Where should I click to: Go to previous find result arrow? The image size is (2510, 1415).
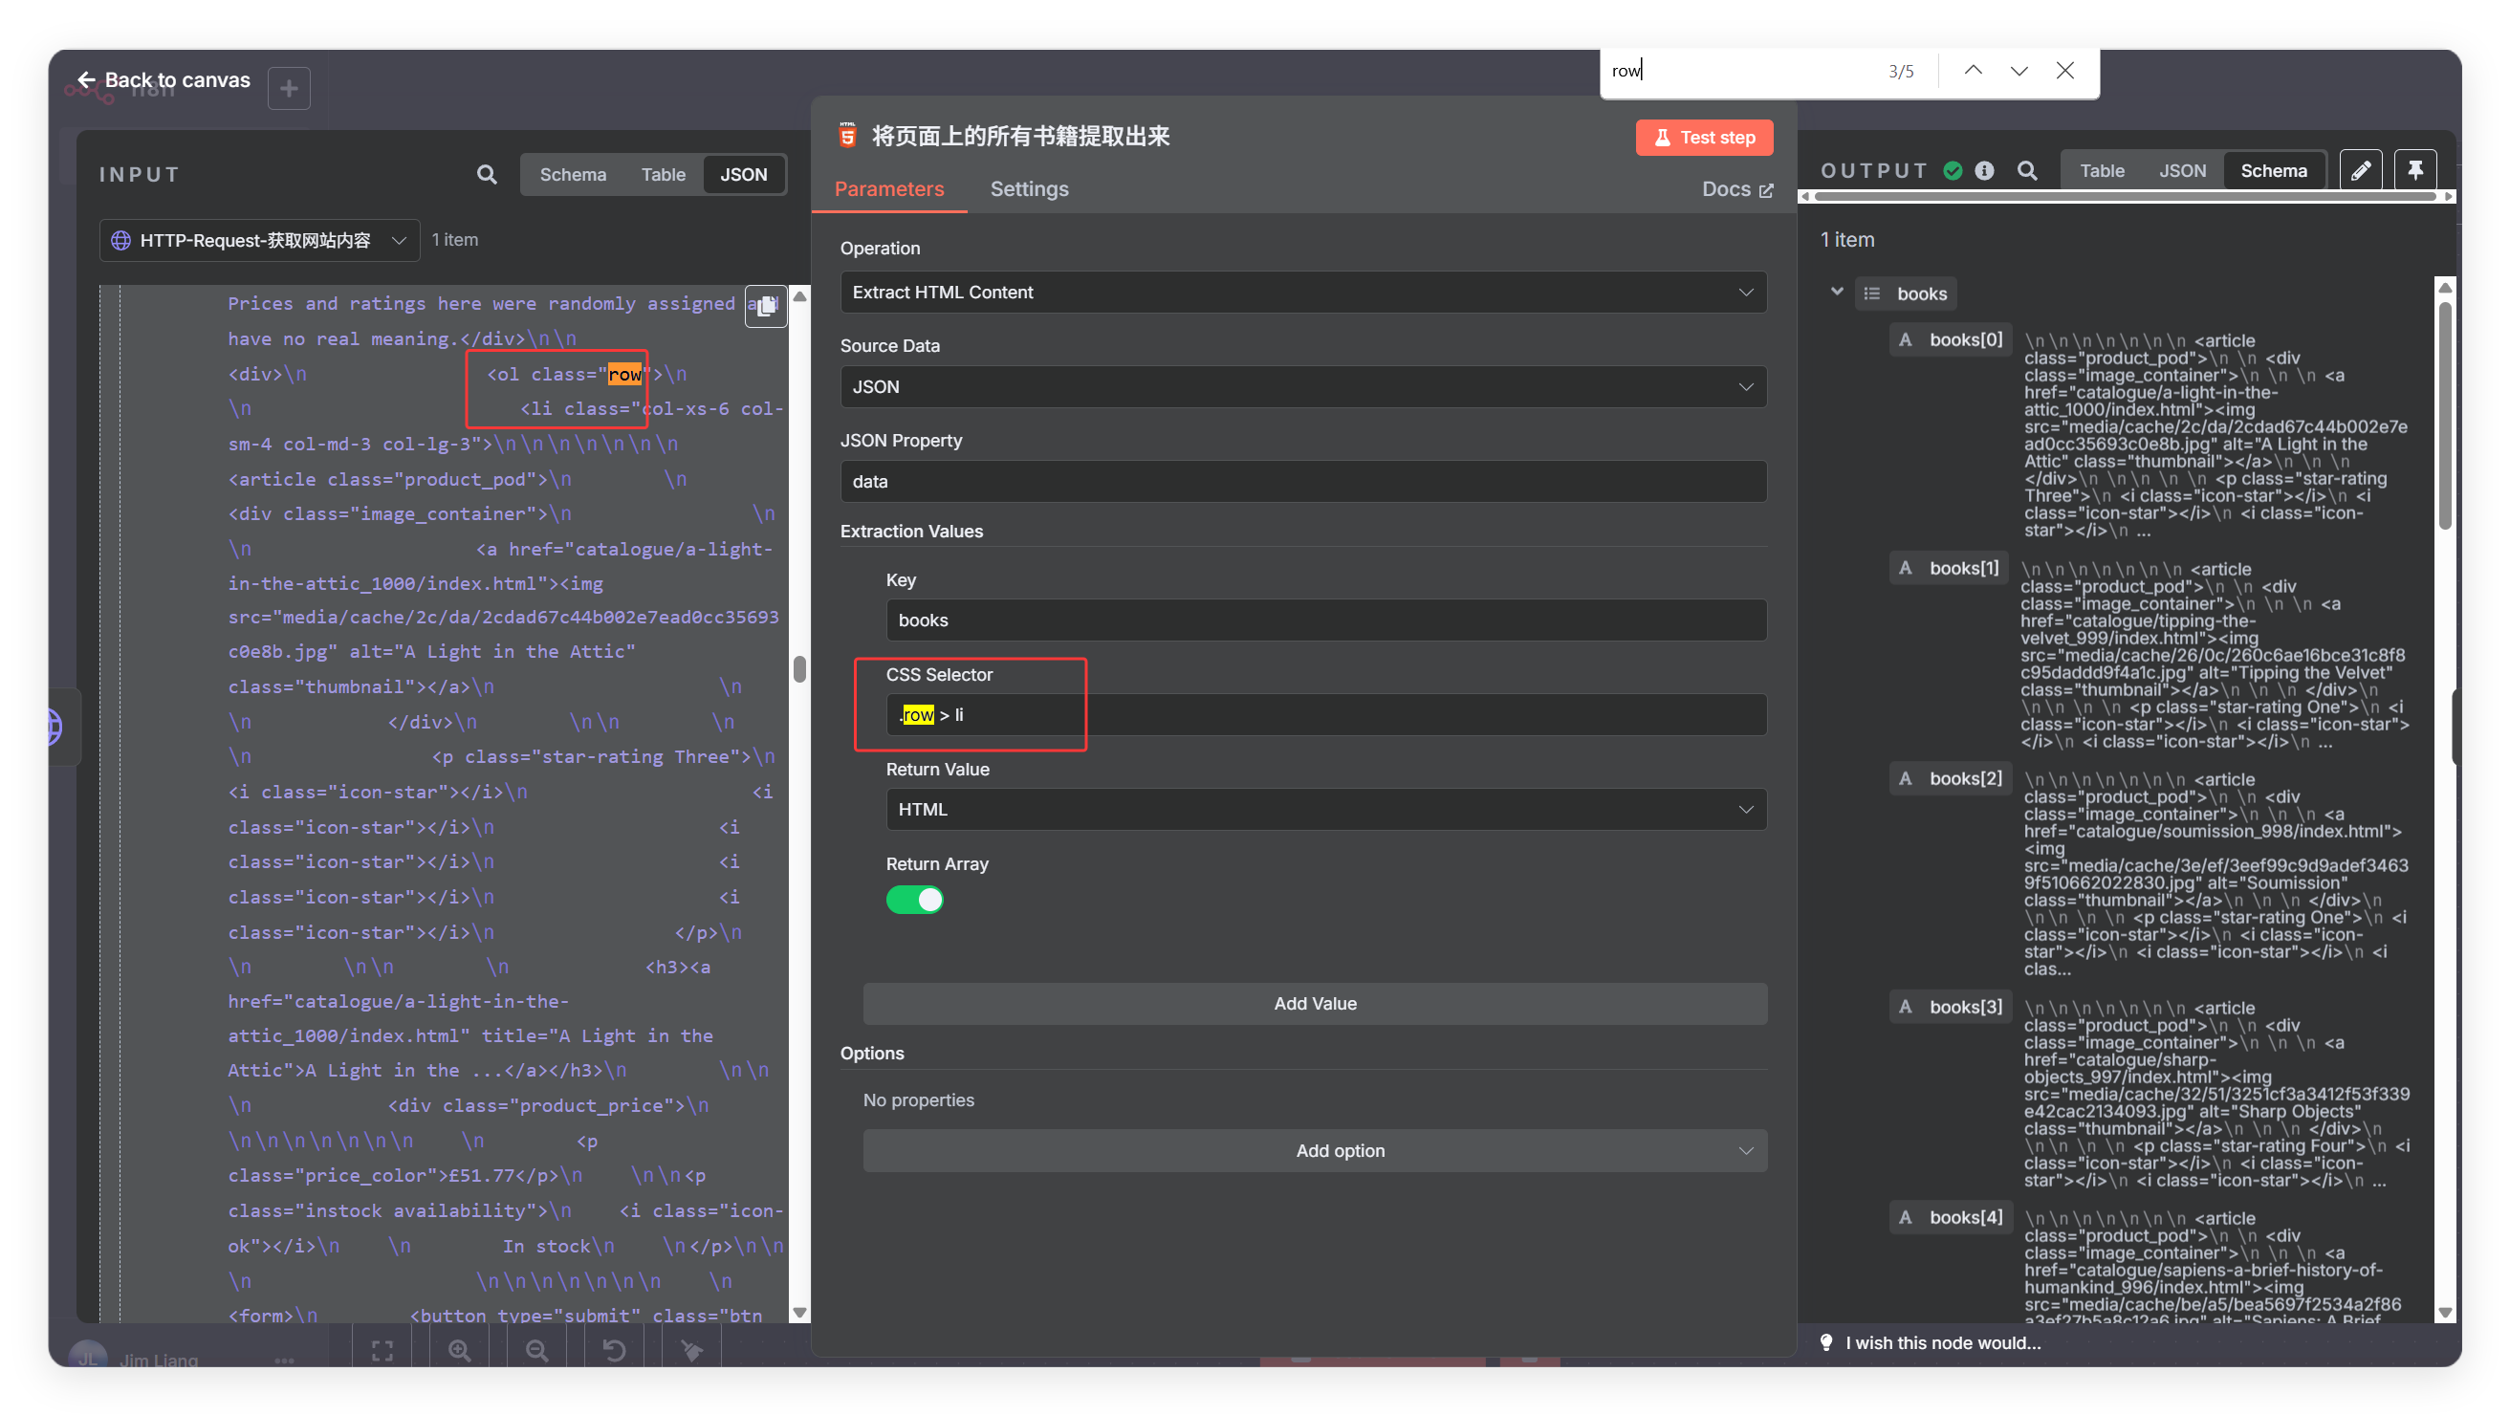(x=1974, y=70)
